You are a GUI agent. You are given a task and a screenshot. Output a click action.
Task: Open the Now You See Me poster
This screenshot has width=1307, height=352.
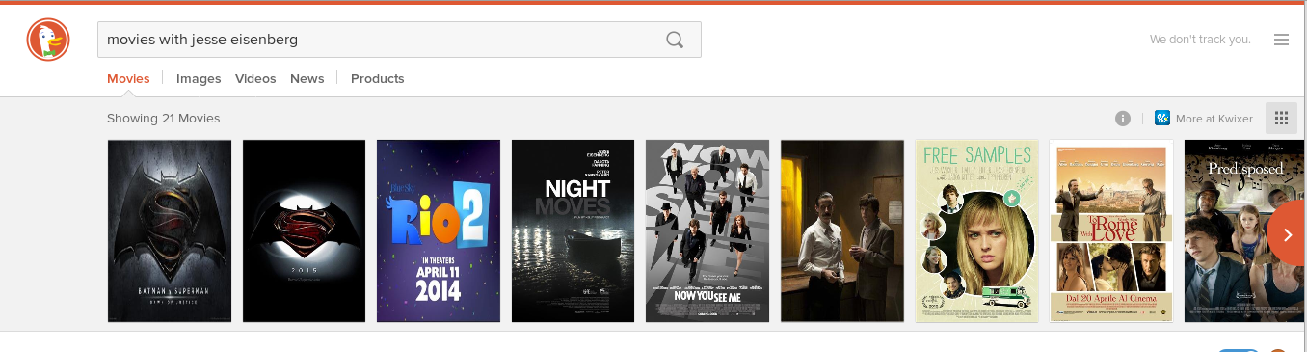(x=707, y=231)
